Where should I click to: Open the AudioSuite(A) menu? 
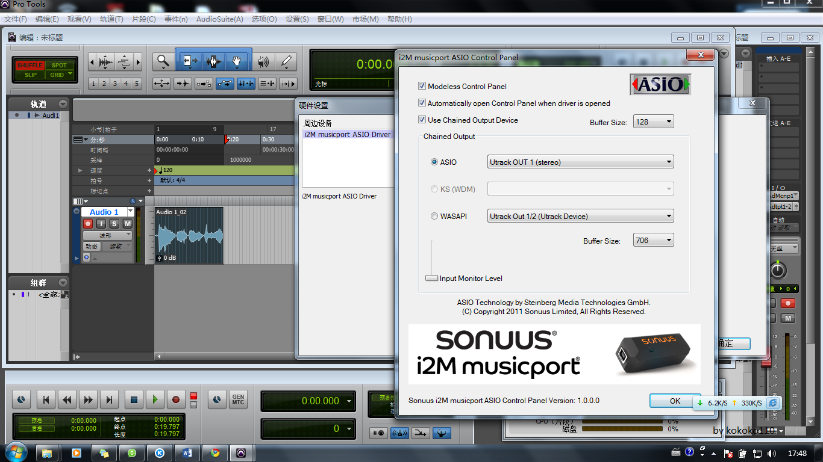pos(220,19)
